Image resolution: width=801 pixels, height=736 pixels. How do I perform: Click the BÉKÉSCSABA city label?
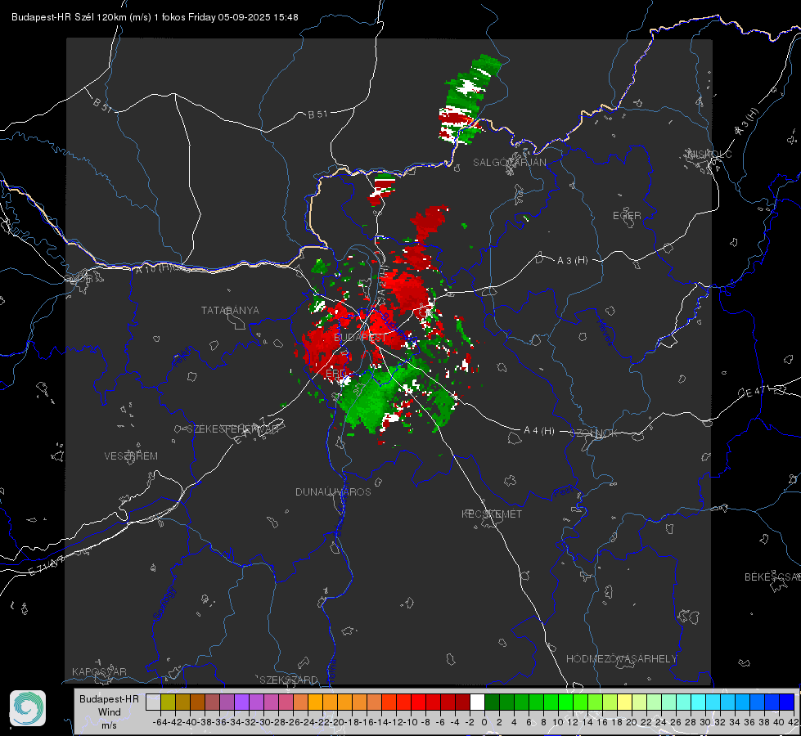772,577
